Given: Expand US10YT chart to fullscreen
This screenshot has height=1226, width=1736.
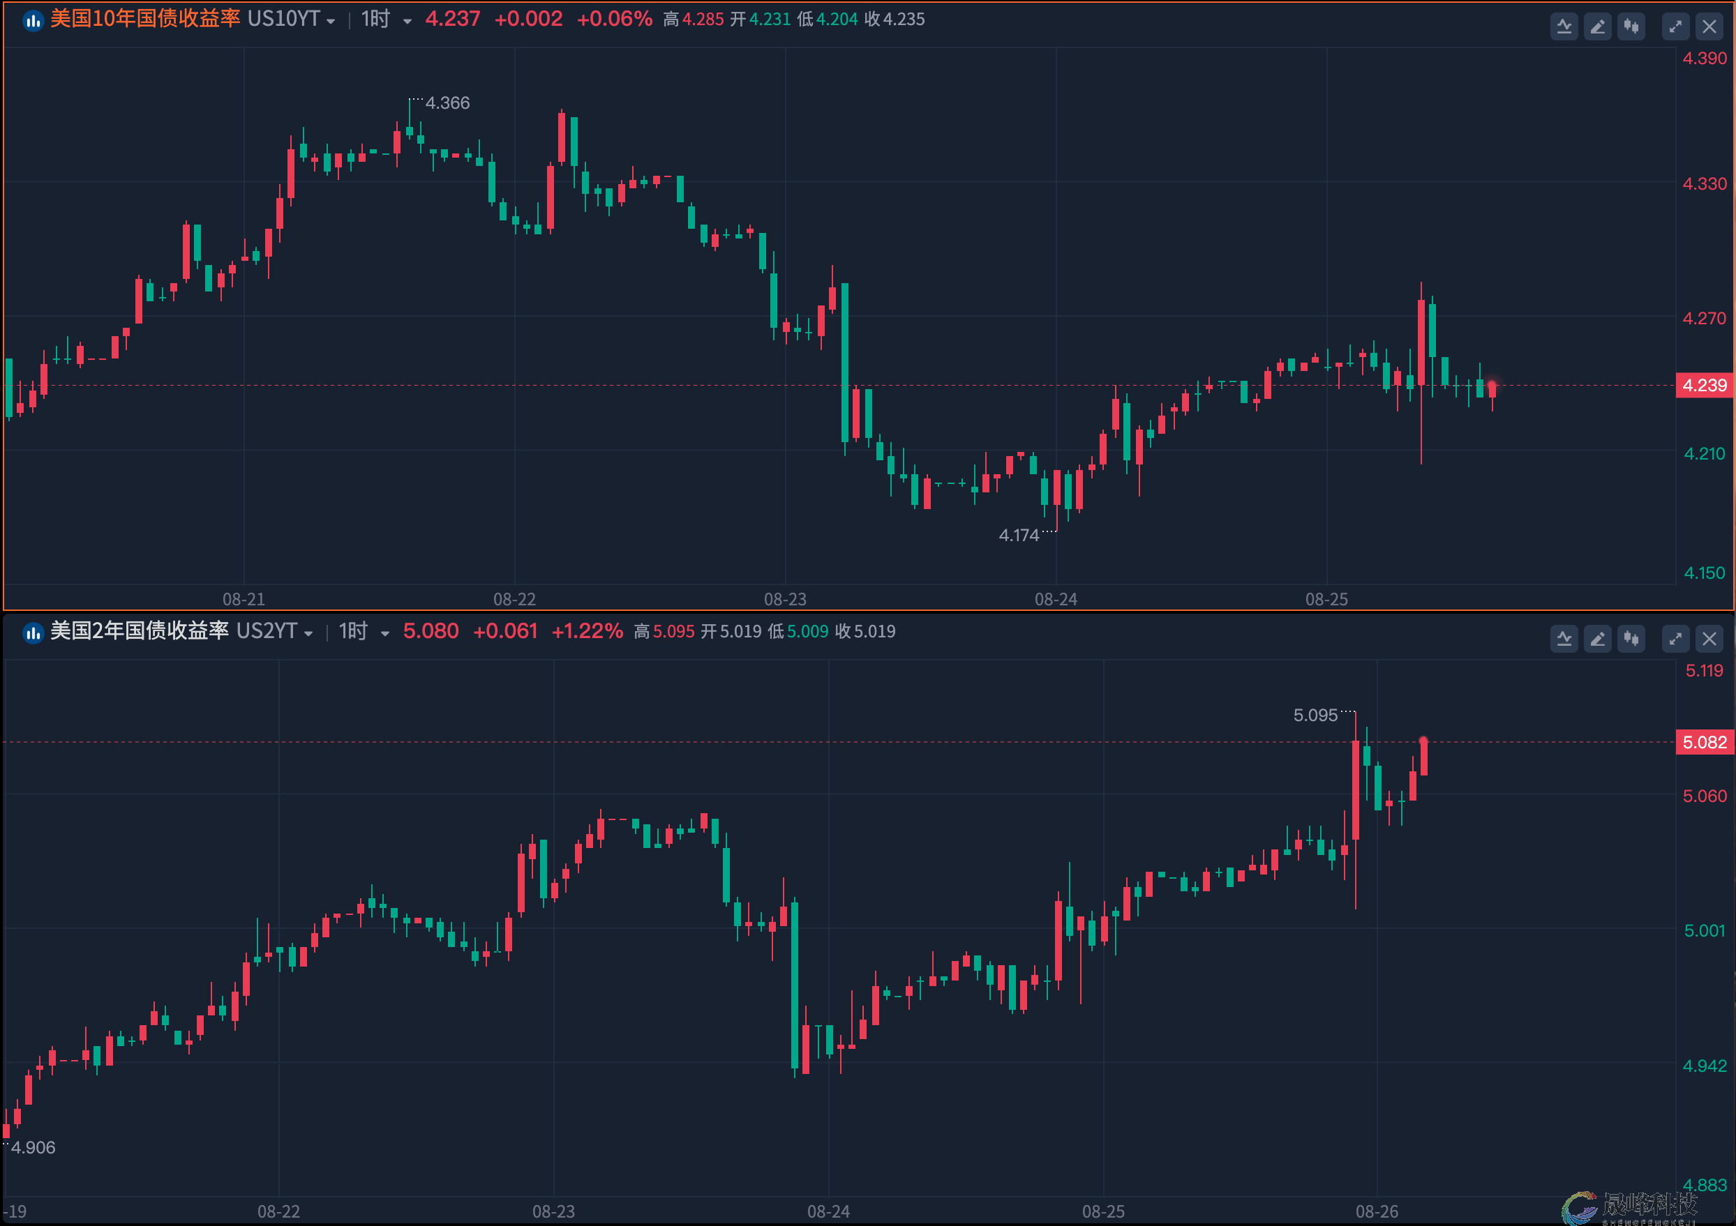Looking at the screenshot, I should tap(1675, 27).
